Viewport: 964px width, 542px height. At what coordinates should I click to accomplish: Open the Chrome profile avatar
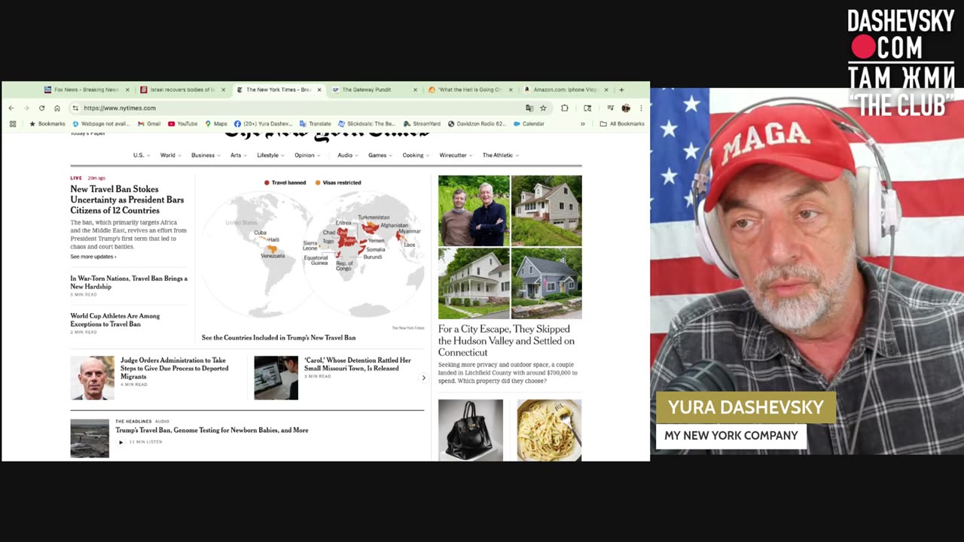626,108
